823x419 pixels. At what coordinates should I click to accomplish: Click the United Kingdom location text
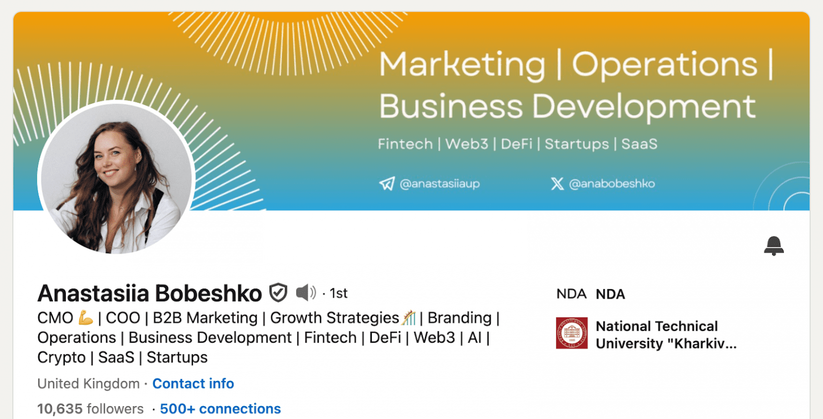87,383
